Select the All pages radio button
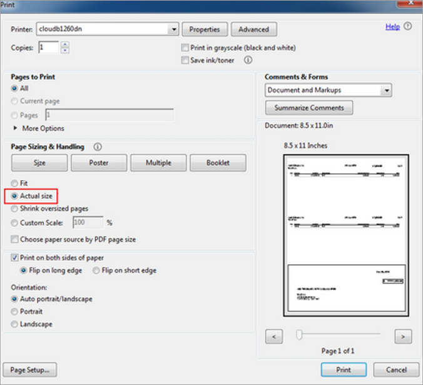The image size is (423, 385). pyautogui.click(x=14, y=88)
